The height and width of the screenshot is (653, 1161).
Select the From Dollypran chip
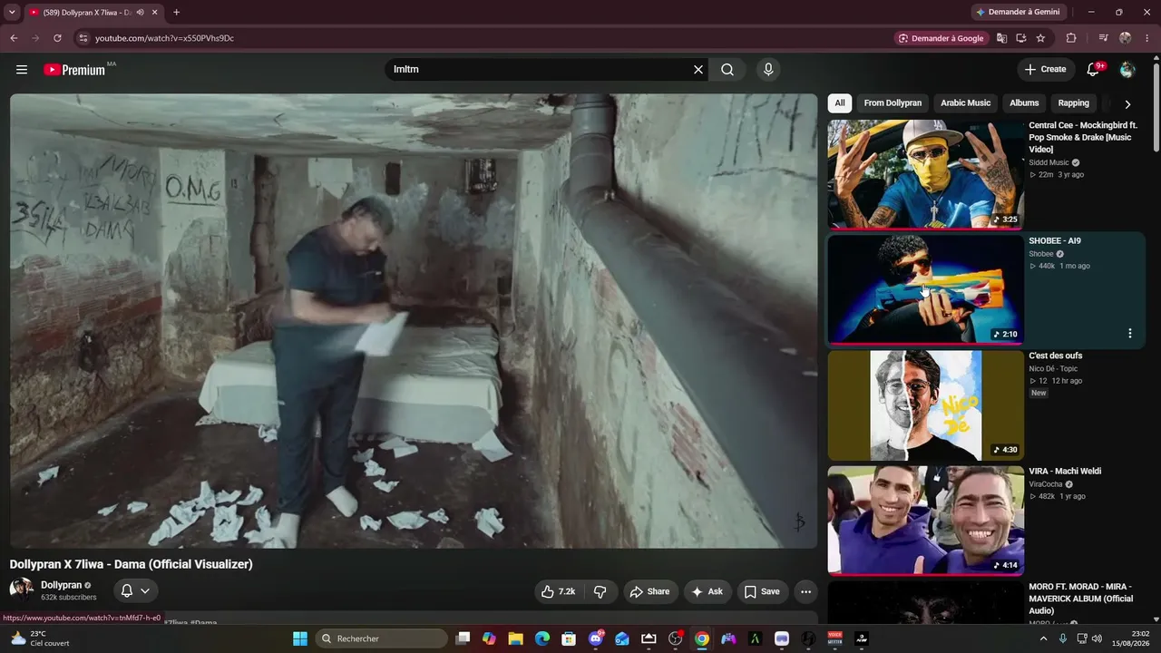click(x=893, y=103)
